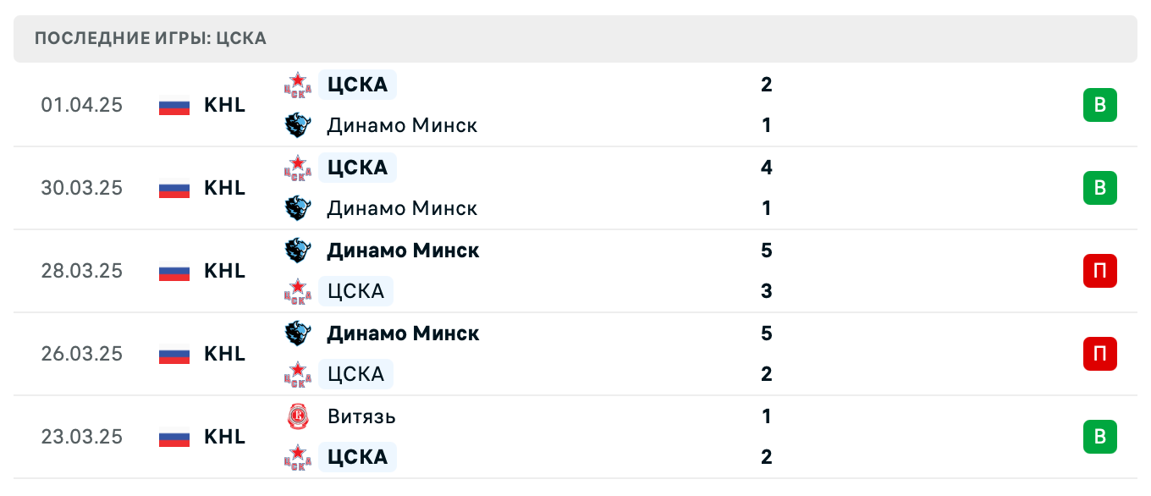Click CSKA logo in 23.03.25 match
The width and height of the screenshot is (1151, 496).
point(298,457)
